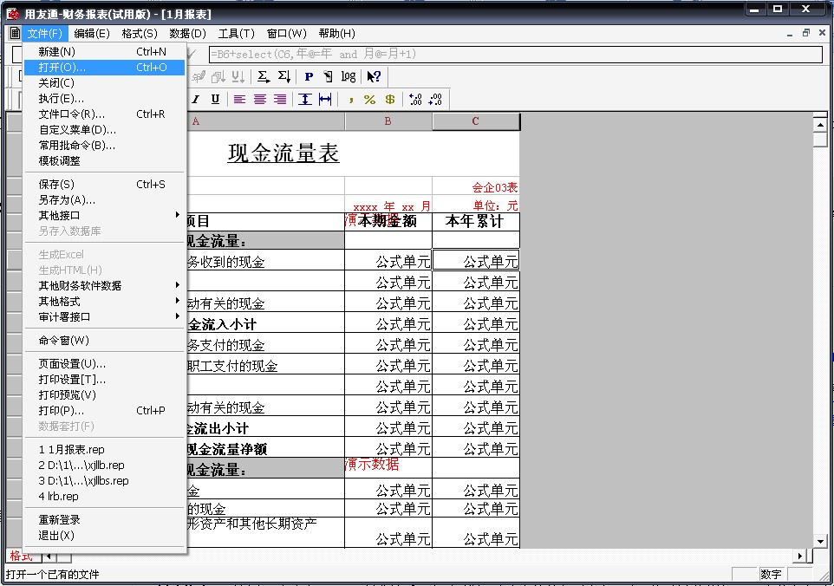Choose 打印(P)... menu entry
The width and height of the screenshot is (834, 586).
tap(104, 411)
